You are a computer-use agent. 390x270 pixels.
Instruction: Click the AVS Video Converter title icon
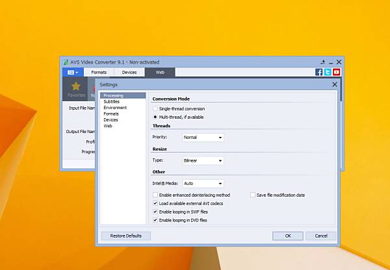(x=66, y=62)
